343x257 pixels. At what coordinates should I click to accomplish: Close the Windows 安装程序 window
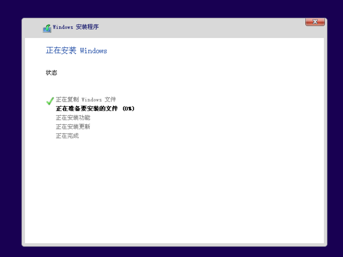(315, 22)
